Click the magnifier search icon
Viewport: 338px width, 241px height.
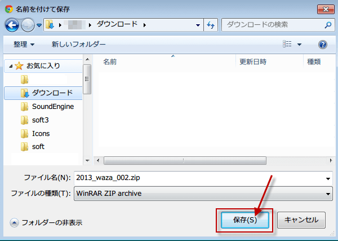(x=328, y=25)
